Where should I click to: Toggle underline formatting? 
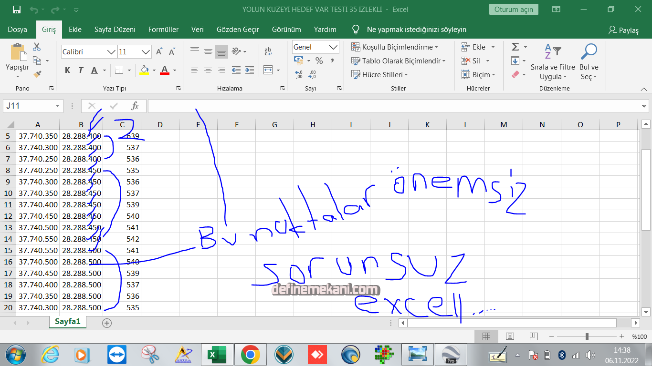[x=93, y=70]
